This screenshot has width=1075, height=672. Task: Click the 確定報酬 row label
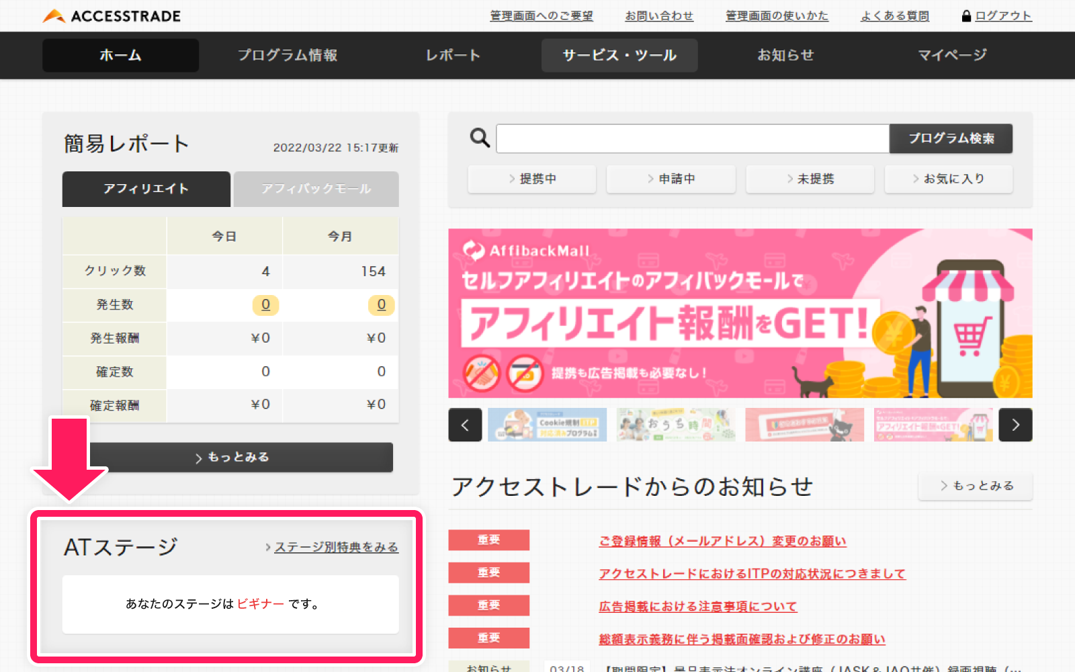click(115, 405)
